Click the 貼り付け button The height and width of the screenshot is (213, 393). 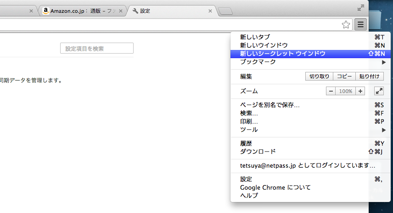pyautogui.click(x=370, y=76)
